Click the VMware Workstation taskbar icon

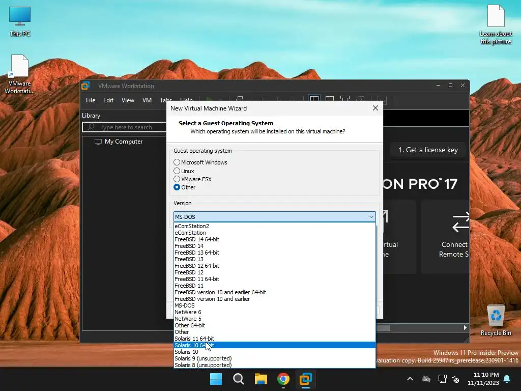click(x=305, y=379)
